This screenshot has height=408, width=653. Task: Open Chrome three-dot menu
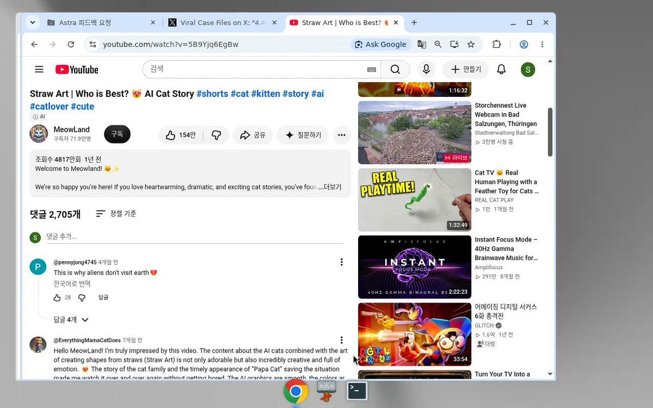[542, 44]
